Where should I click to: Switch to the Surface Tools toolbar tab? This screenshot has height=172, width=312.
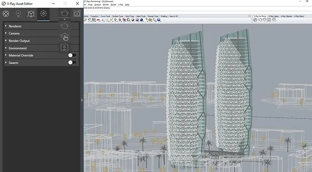[x=118, y=16]
